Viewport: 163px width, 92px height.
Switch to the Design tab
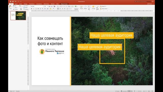click(x=25, y=4)
